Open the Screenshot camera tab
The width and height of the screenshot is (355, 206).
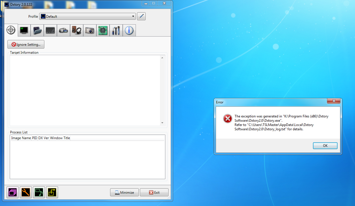coord(90,30)
